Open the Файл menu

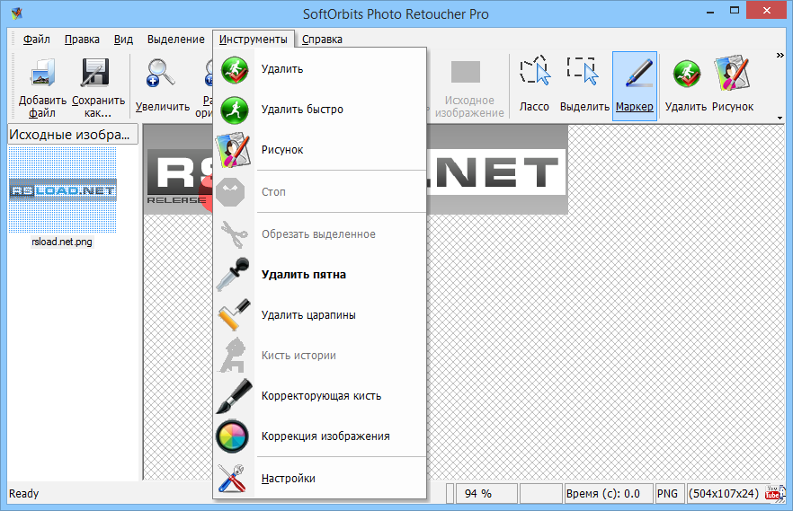click(x=36, y=40)
